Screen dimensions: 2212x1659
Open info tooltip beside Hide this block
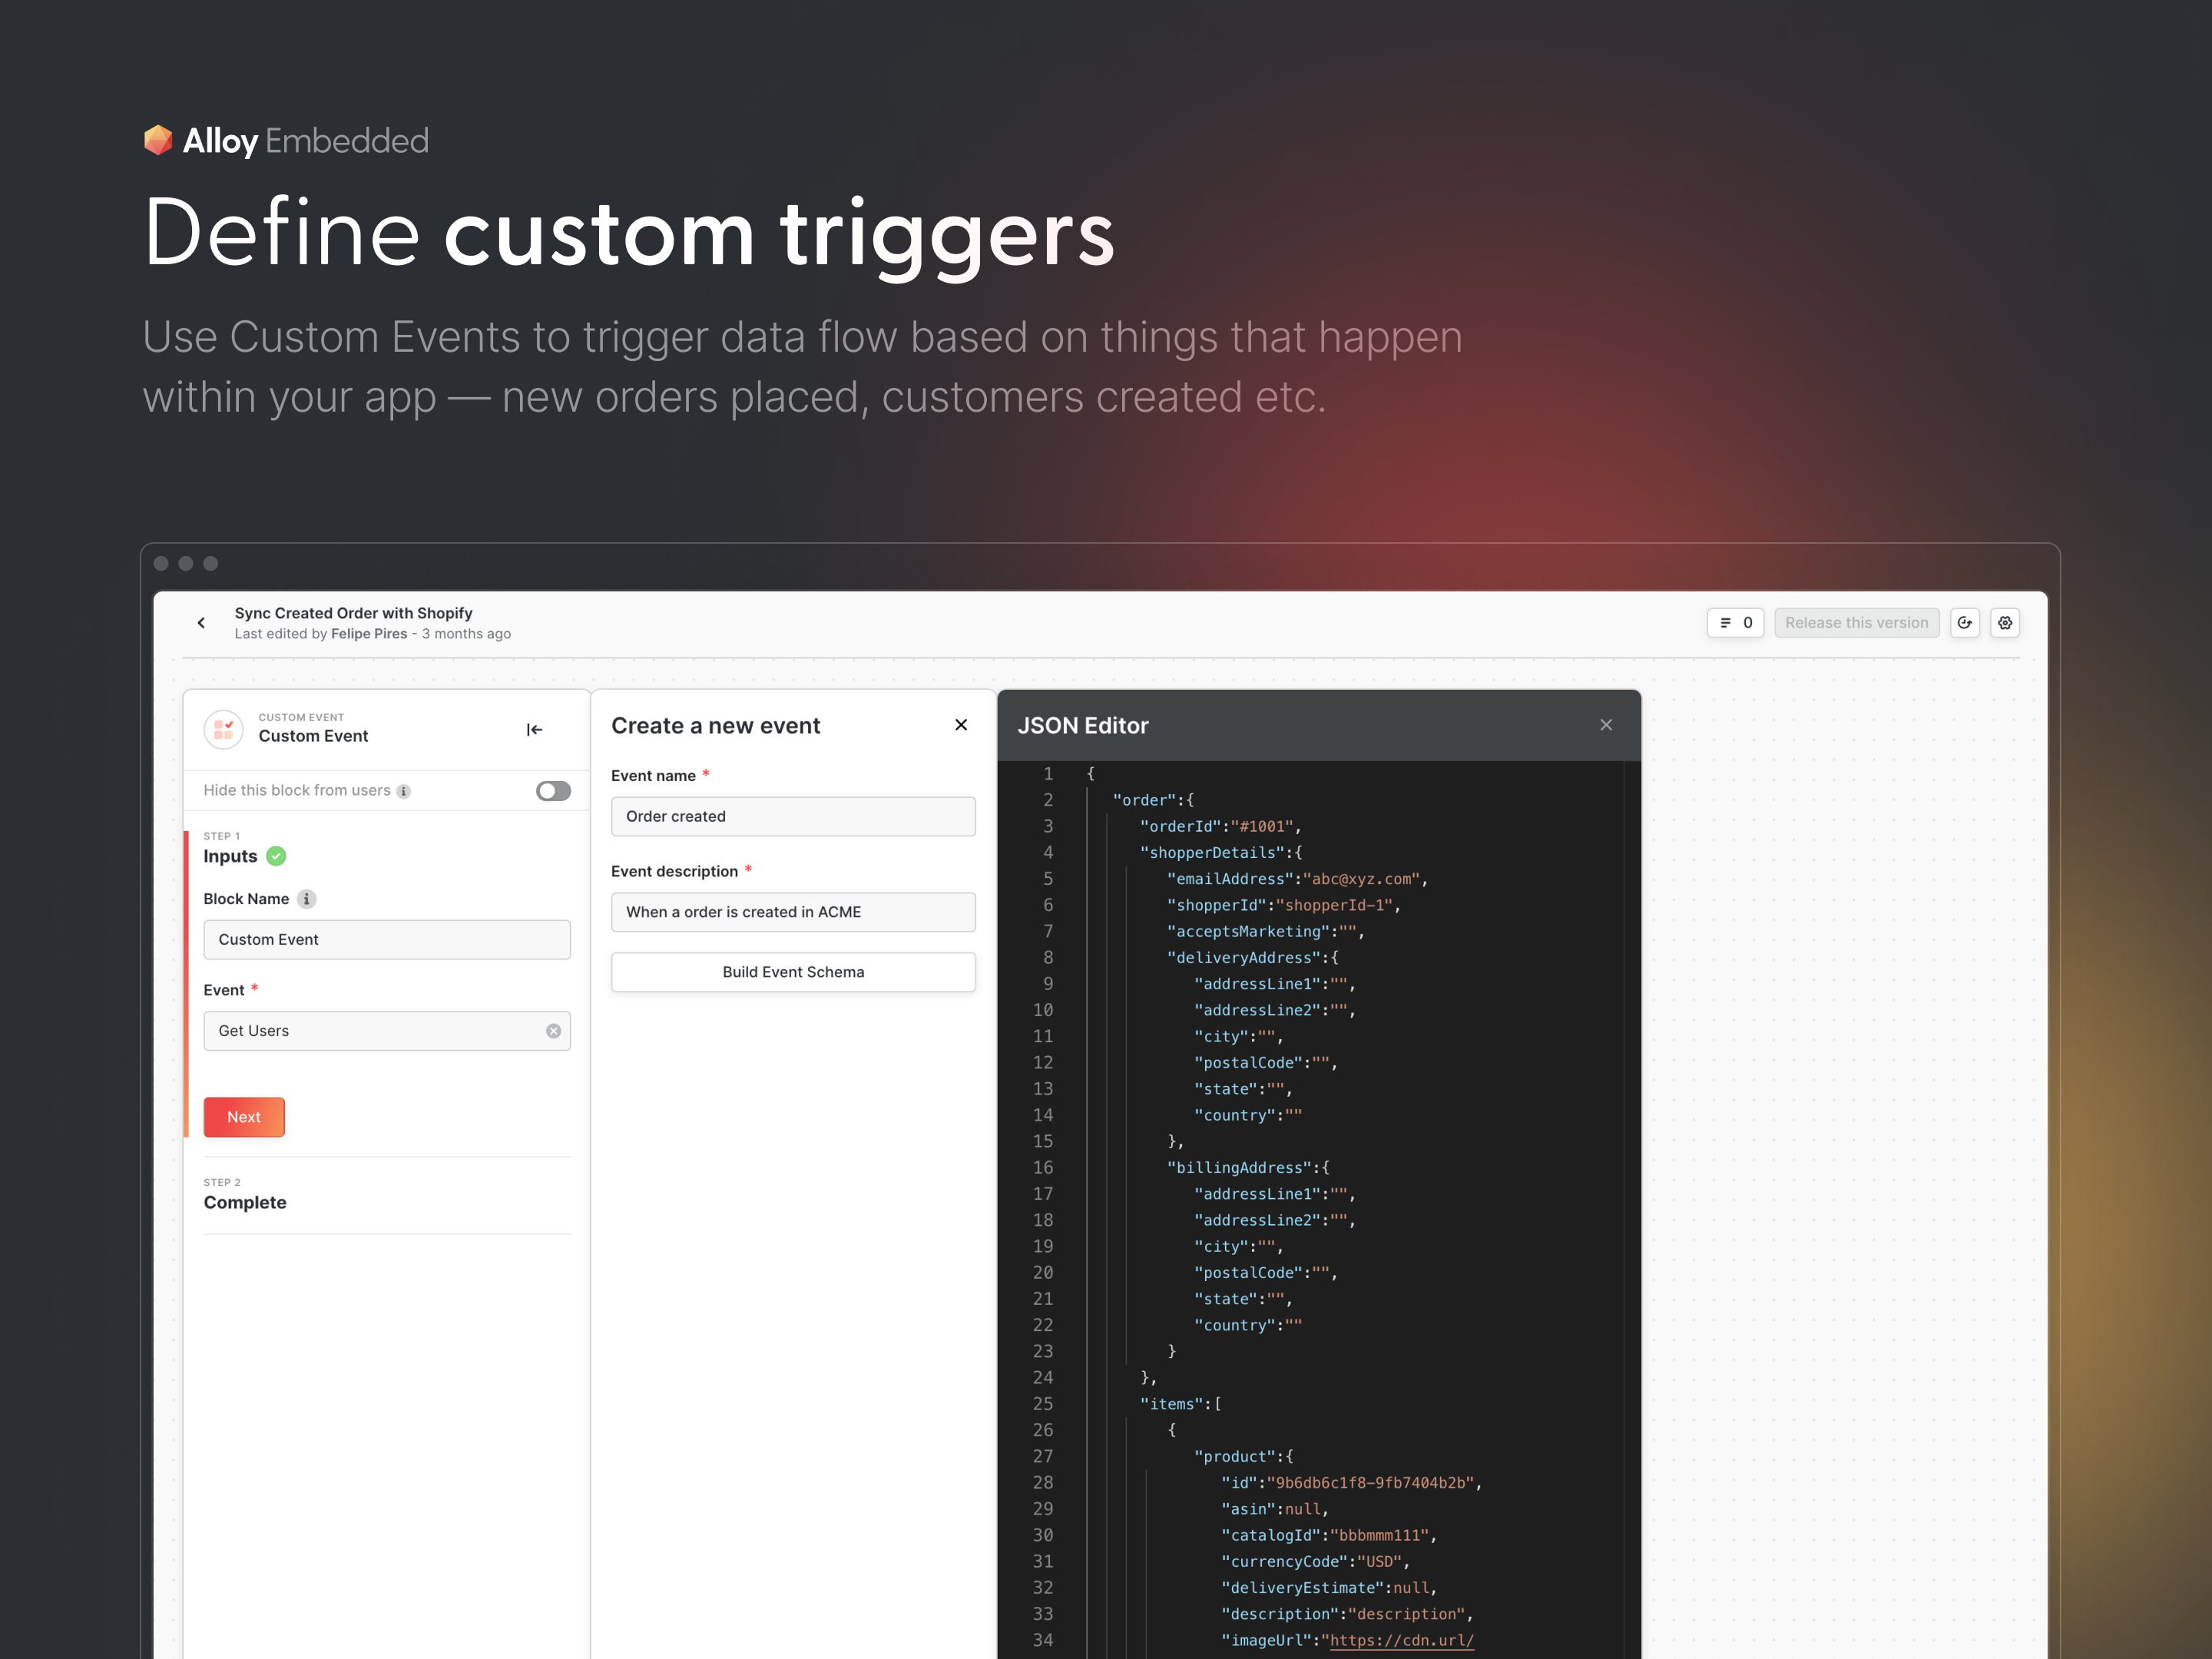(x=404, y=790)
